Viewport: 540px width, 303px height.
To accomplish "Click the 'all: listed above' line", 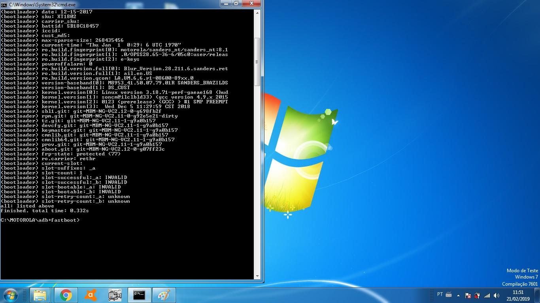I will click(27, 206).
